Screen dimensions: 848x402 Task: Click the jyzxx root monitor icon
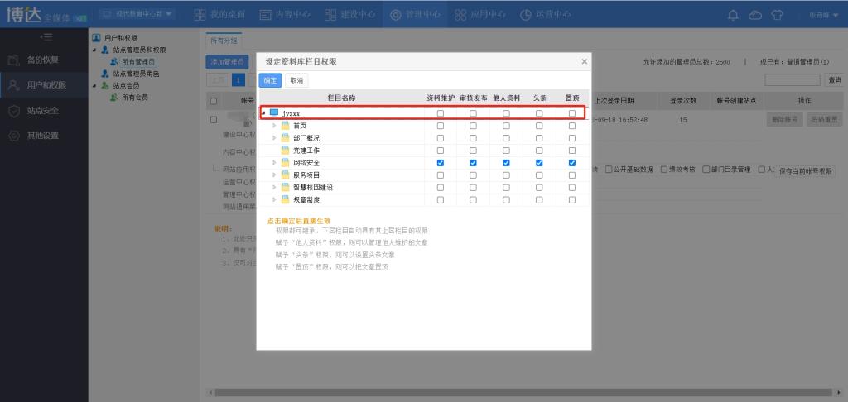tap(274, 112)
